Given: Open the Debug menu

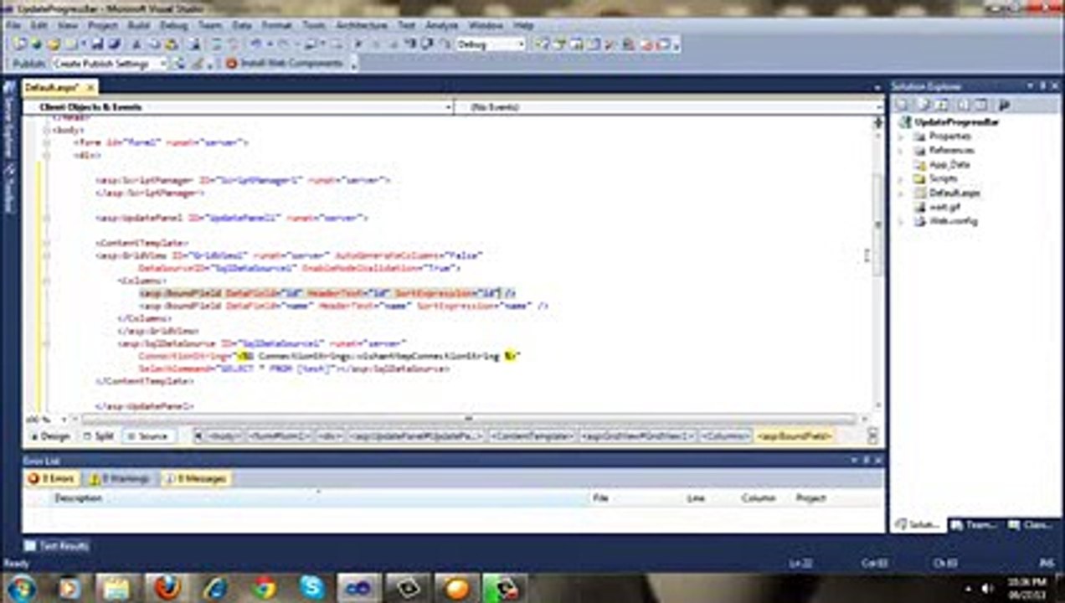Looking at the screenshot, I should [x=173, y=26].
